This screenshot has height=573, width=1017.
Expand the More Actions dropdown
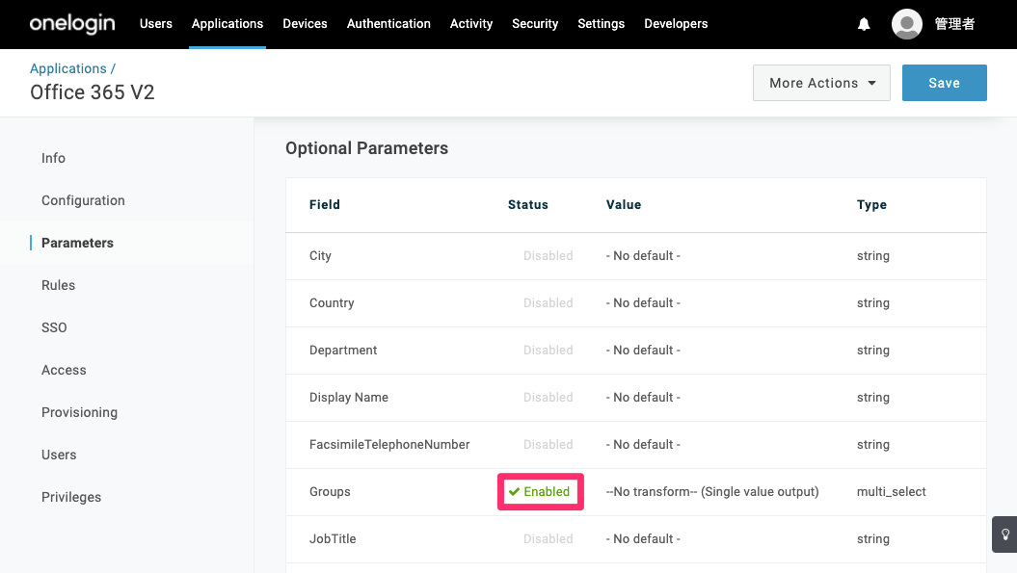click(821, 83)
